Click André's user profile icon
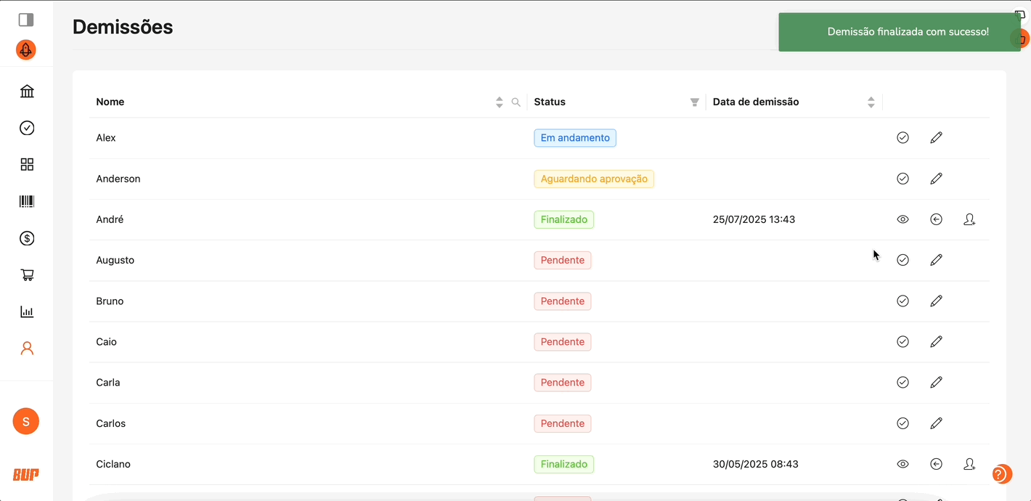This screenshot has height=501, width=1031. (x=969, y=219)
